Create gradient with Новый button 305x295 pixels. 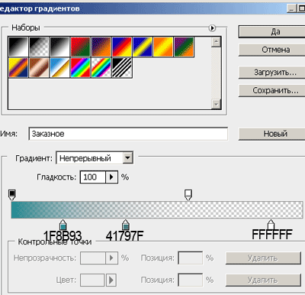(272, 134)
